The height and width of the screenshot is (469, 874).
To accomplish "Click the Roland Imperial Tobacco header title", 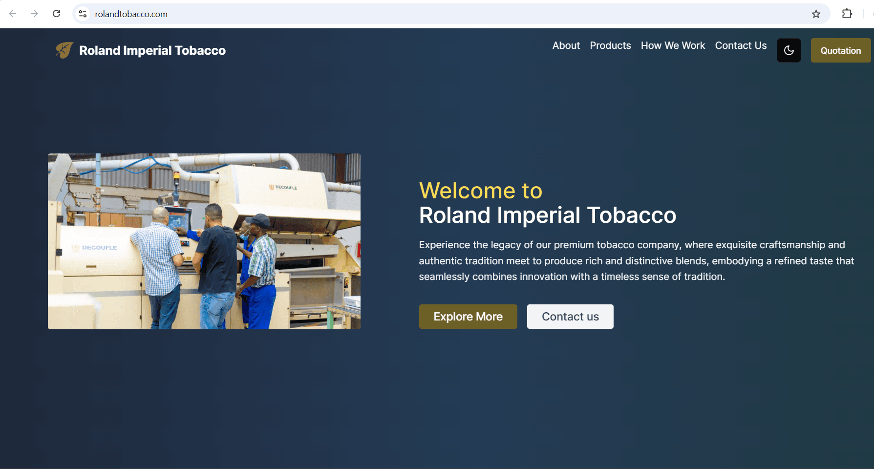I will 152,50.
